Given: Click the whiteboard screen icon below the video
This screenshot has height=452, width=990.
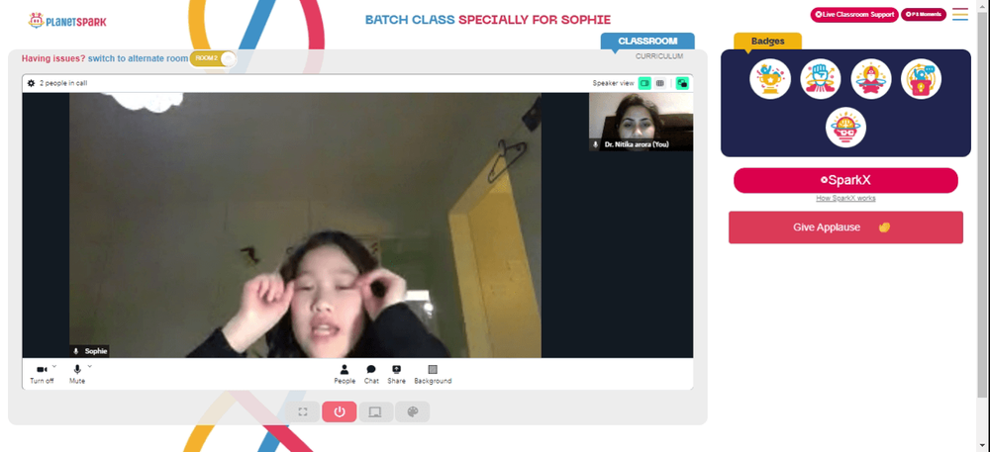Looking at the screenshot, I should point(375,411).
